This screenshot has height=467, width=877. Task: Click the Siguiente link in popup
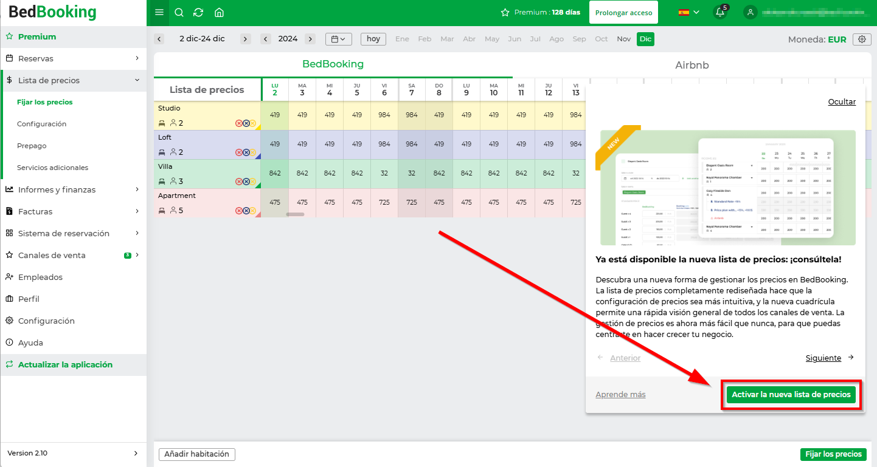tap(823, 358)
